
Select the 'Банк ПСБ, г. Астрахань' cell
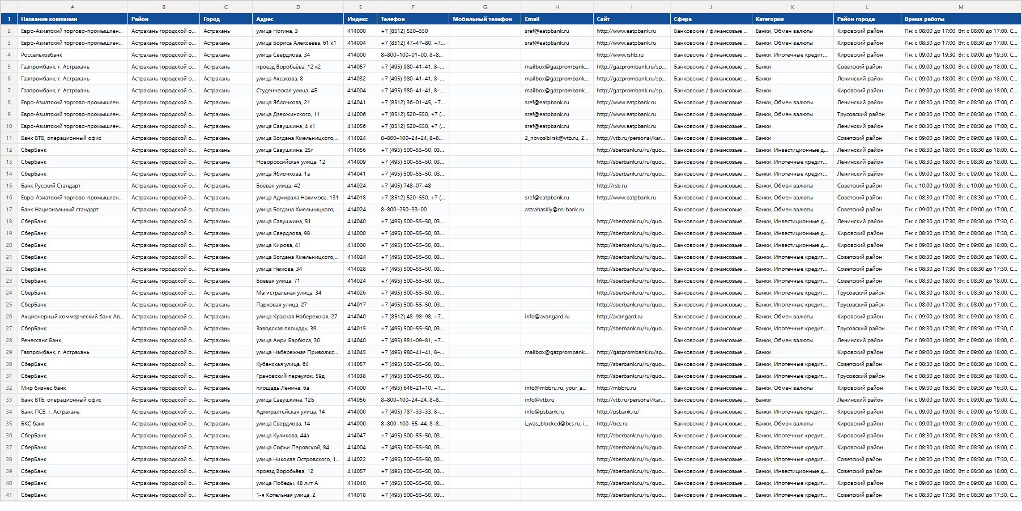(x=73, y=412)
